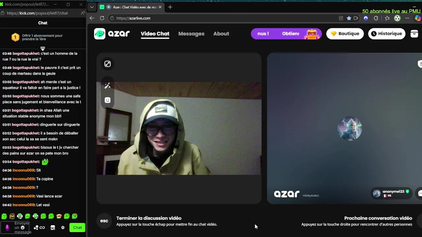Open the blue arrow extension icon
The image size is (422, 237).
[366, 18]
